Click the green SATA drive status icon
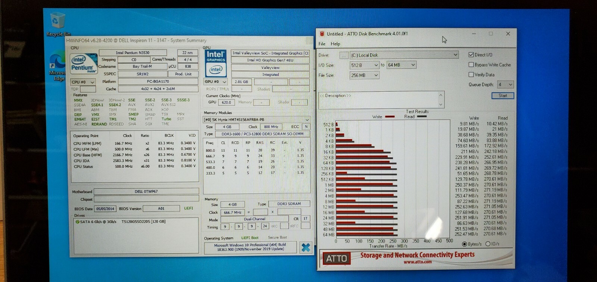597x282 pixels. [77, 222]
